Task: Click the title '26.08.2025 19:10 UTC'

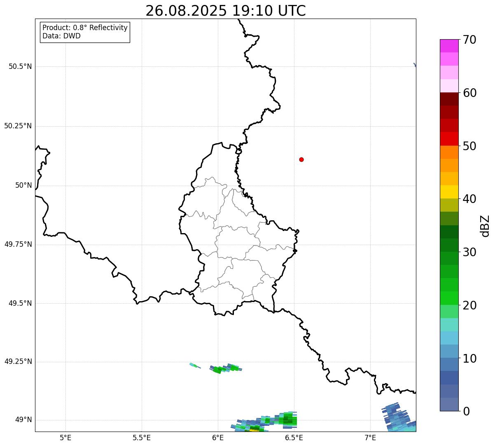Action: (x=226, y=11)
